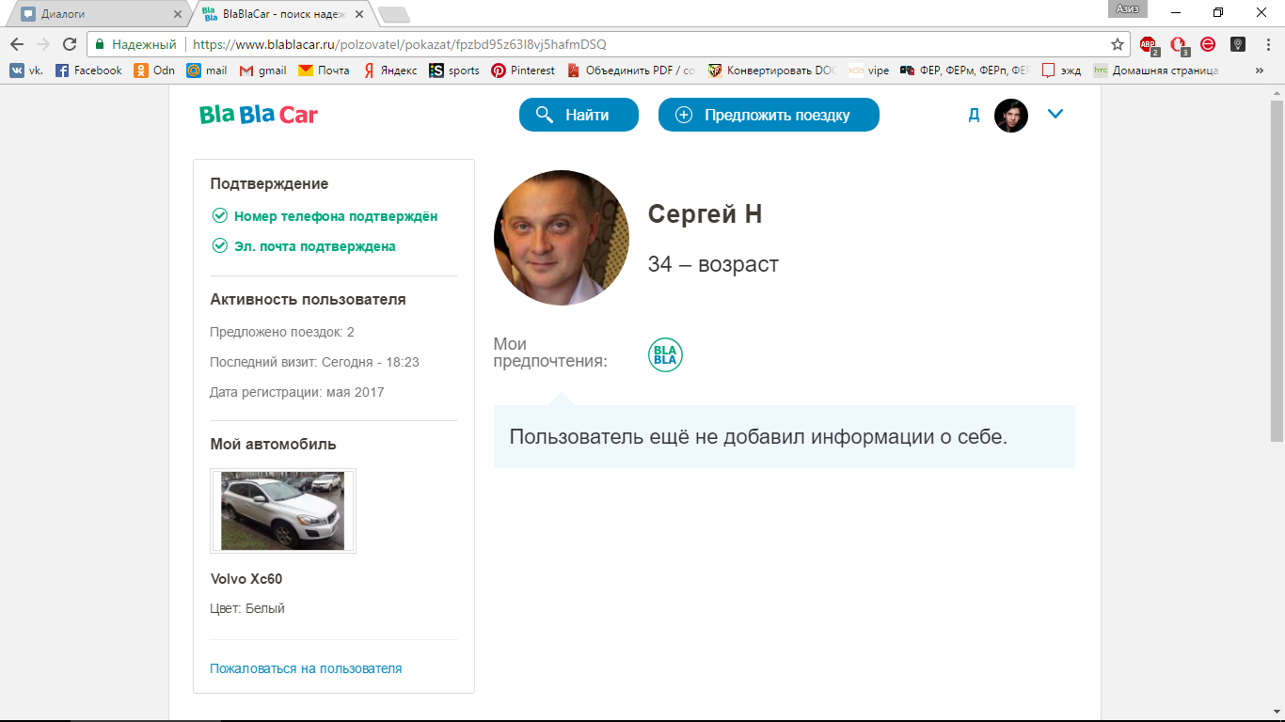
Task: Open the Adblock Plus extension icon
Action: [1149, 44]
